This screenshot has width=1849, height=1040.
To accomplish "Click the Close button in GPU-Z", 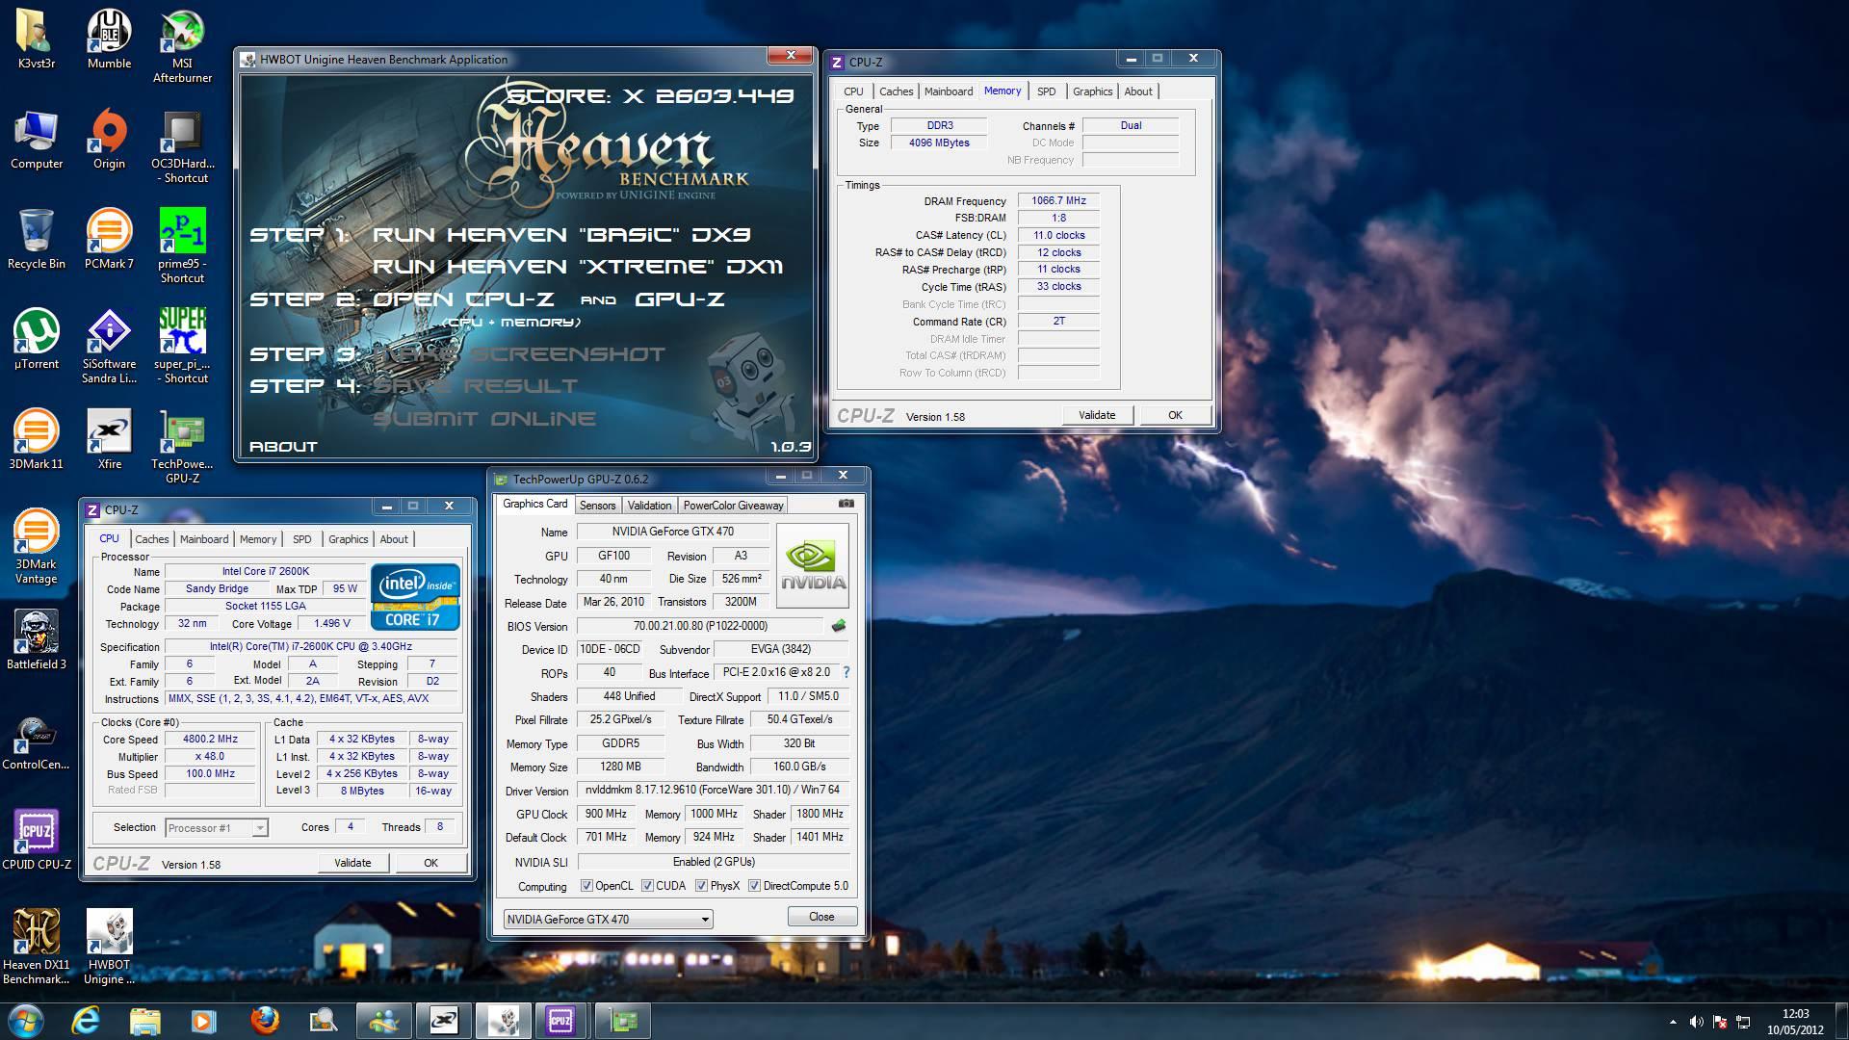I will click(821, 917).
